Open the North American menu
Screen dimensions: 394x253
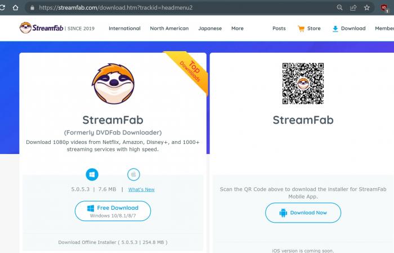(x=169, y=28)
